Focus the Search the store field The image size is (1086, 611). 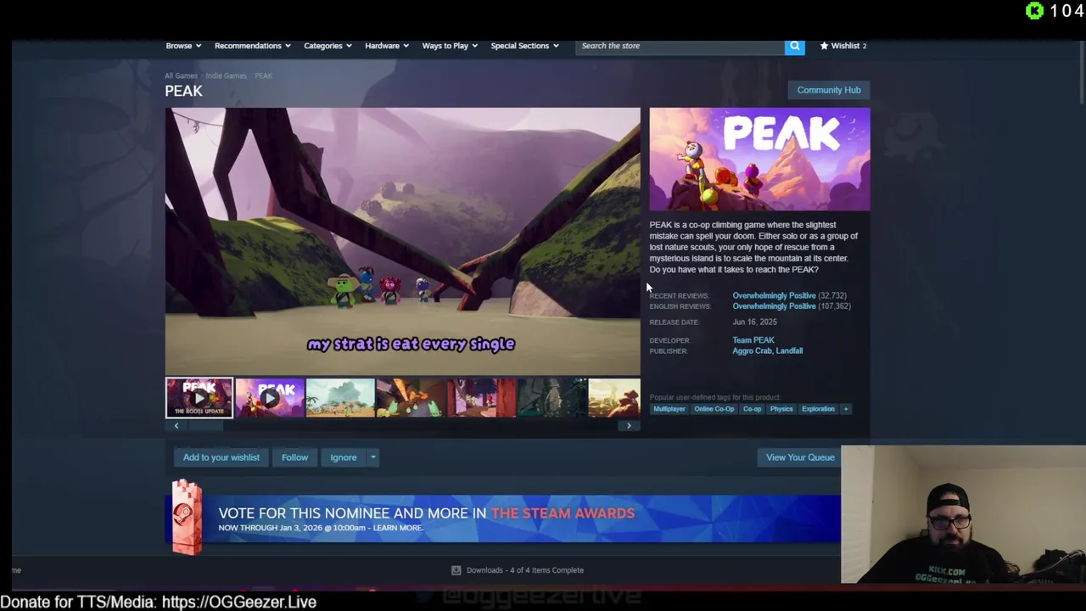[680, 46]
